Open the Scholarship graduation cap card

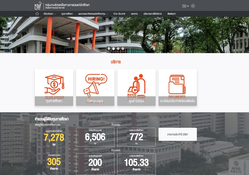tap(54, 87)
